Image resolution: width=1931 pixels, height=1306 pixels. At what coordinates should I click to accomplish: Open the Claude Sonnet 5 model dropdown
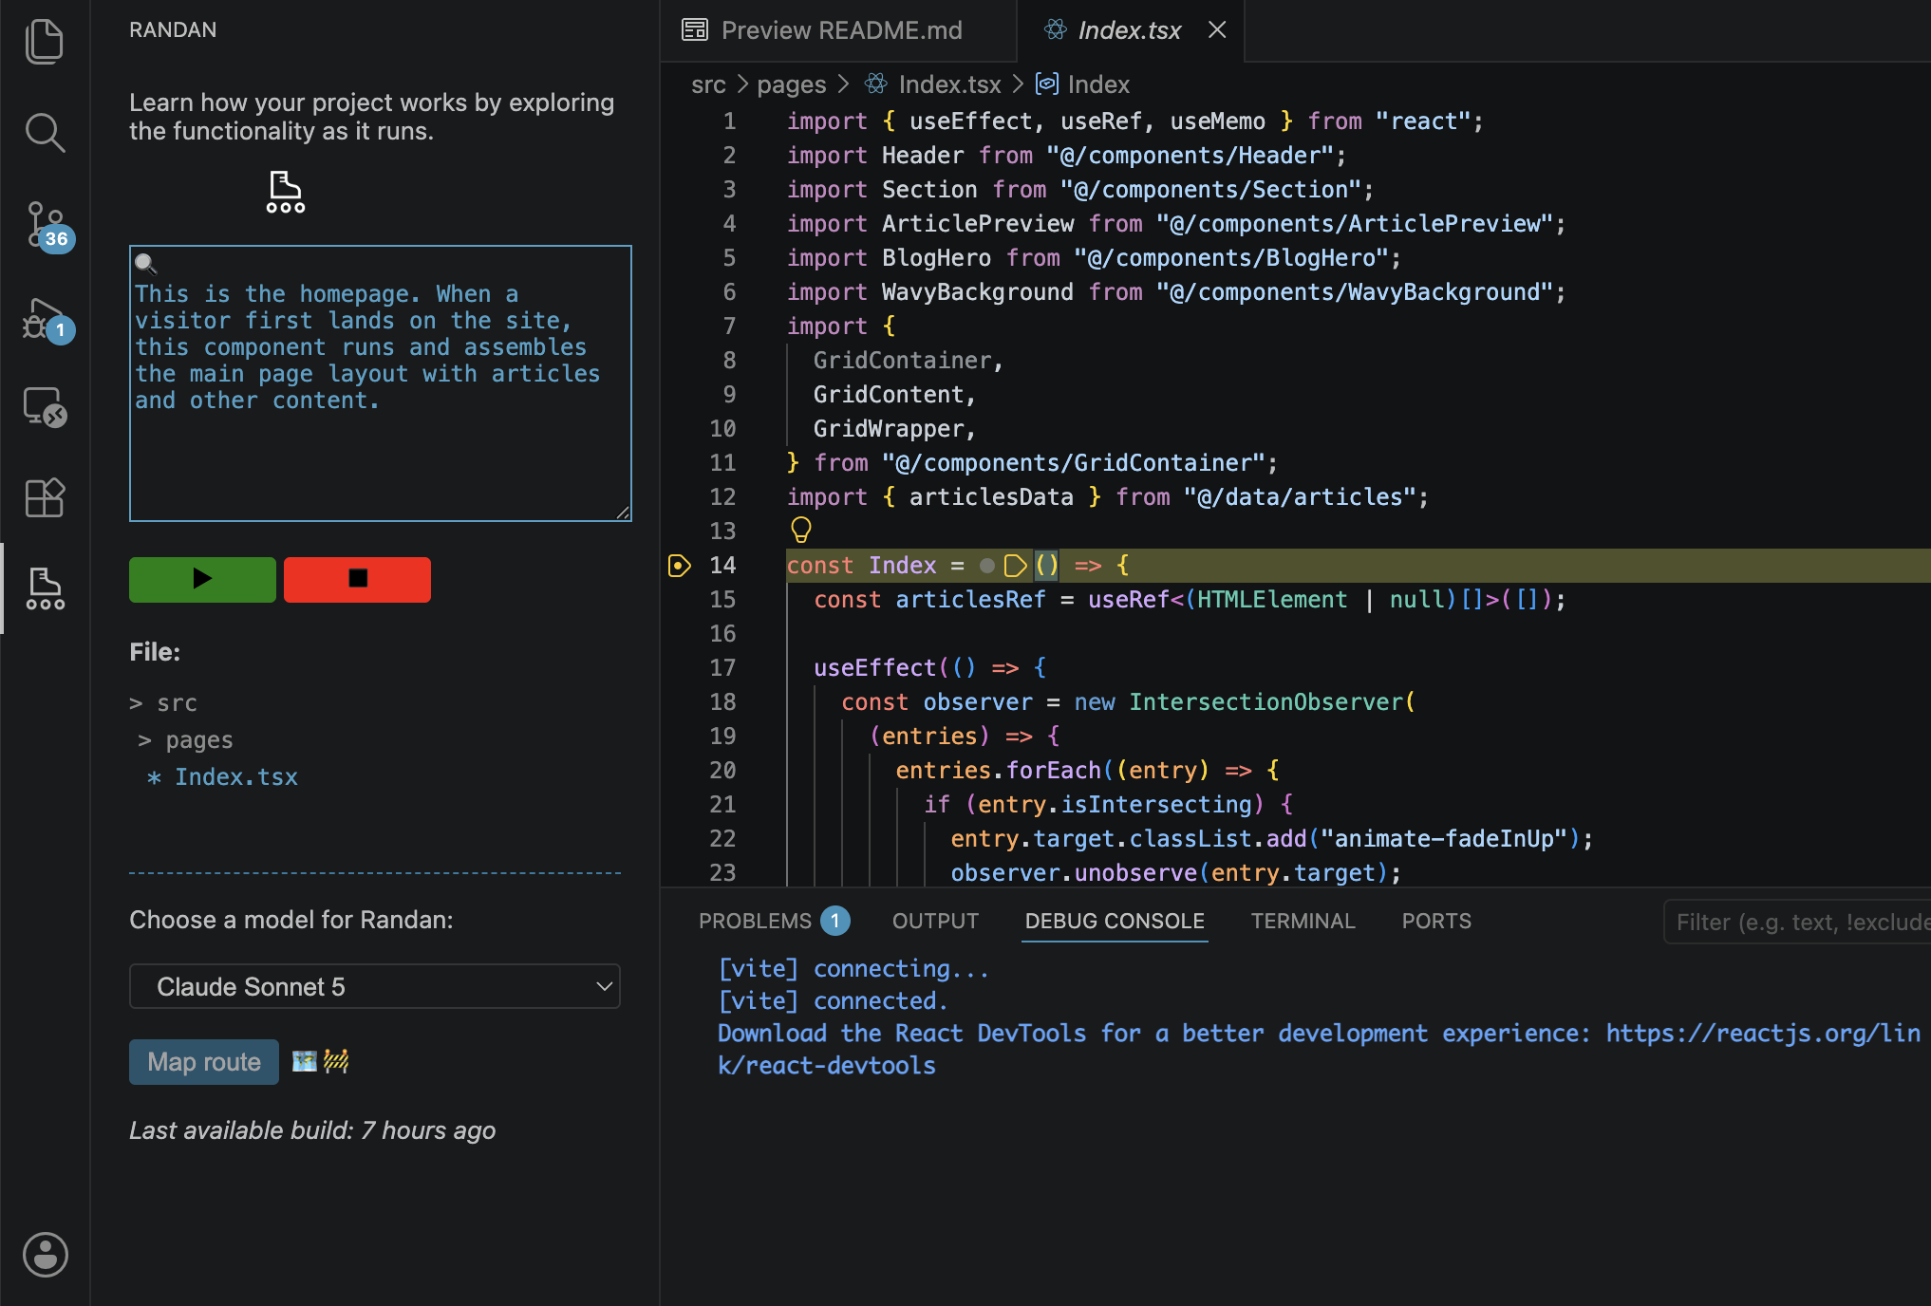(x=375, y=987)
